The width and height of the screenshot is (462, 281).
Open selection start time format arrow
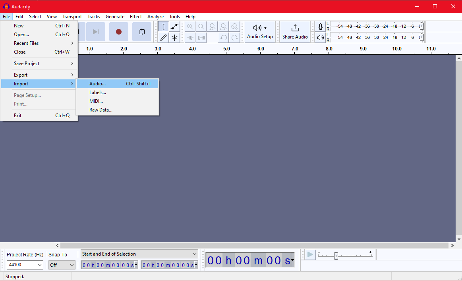[136, 265]
